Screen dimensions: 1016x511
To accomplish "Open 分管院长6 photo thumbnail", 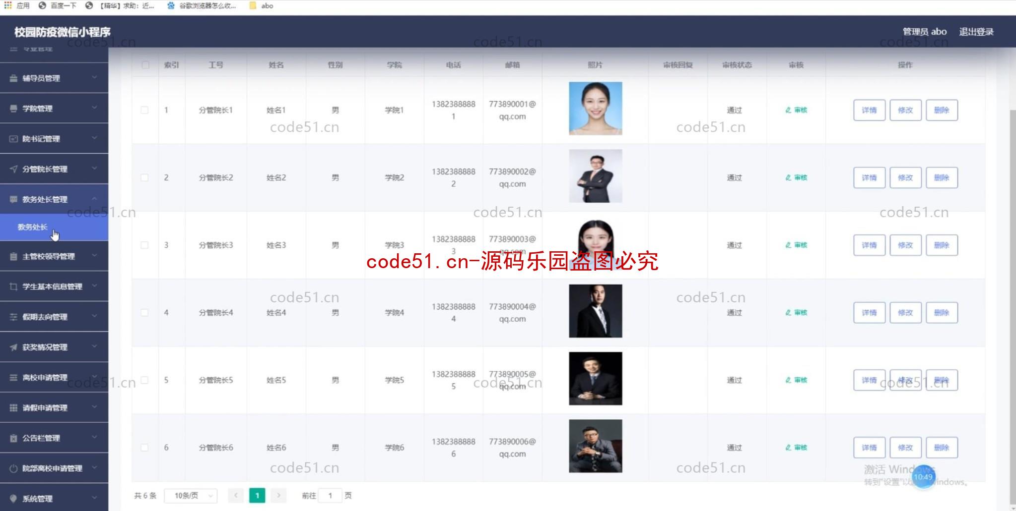I will [x=595, y=446].
